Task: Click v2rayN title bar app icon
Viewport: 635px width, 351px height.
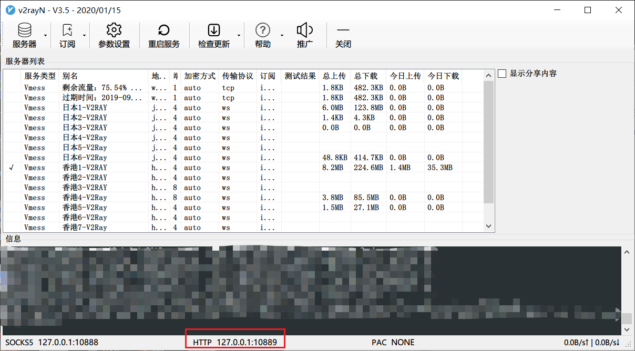Action: click(x=10, y=10)
